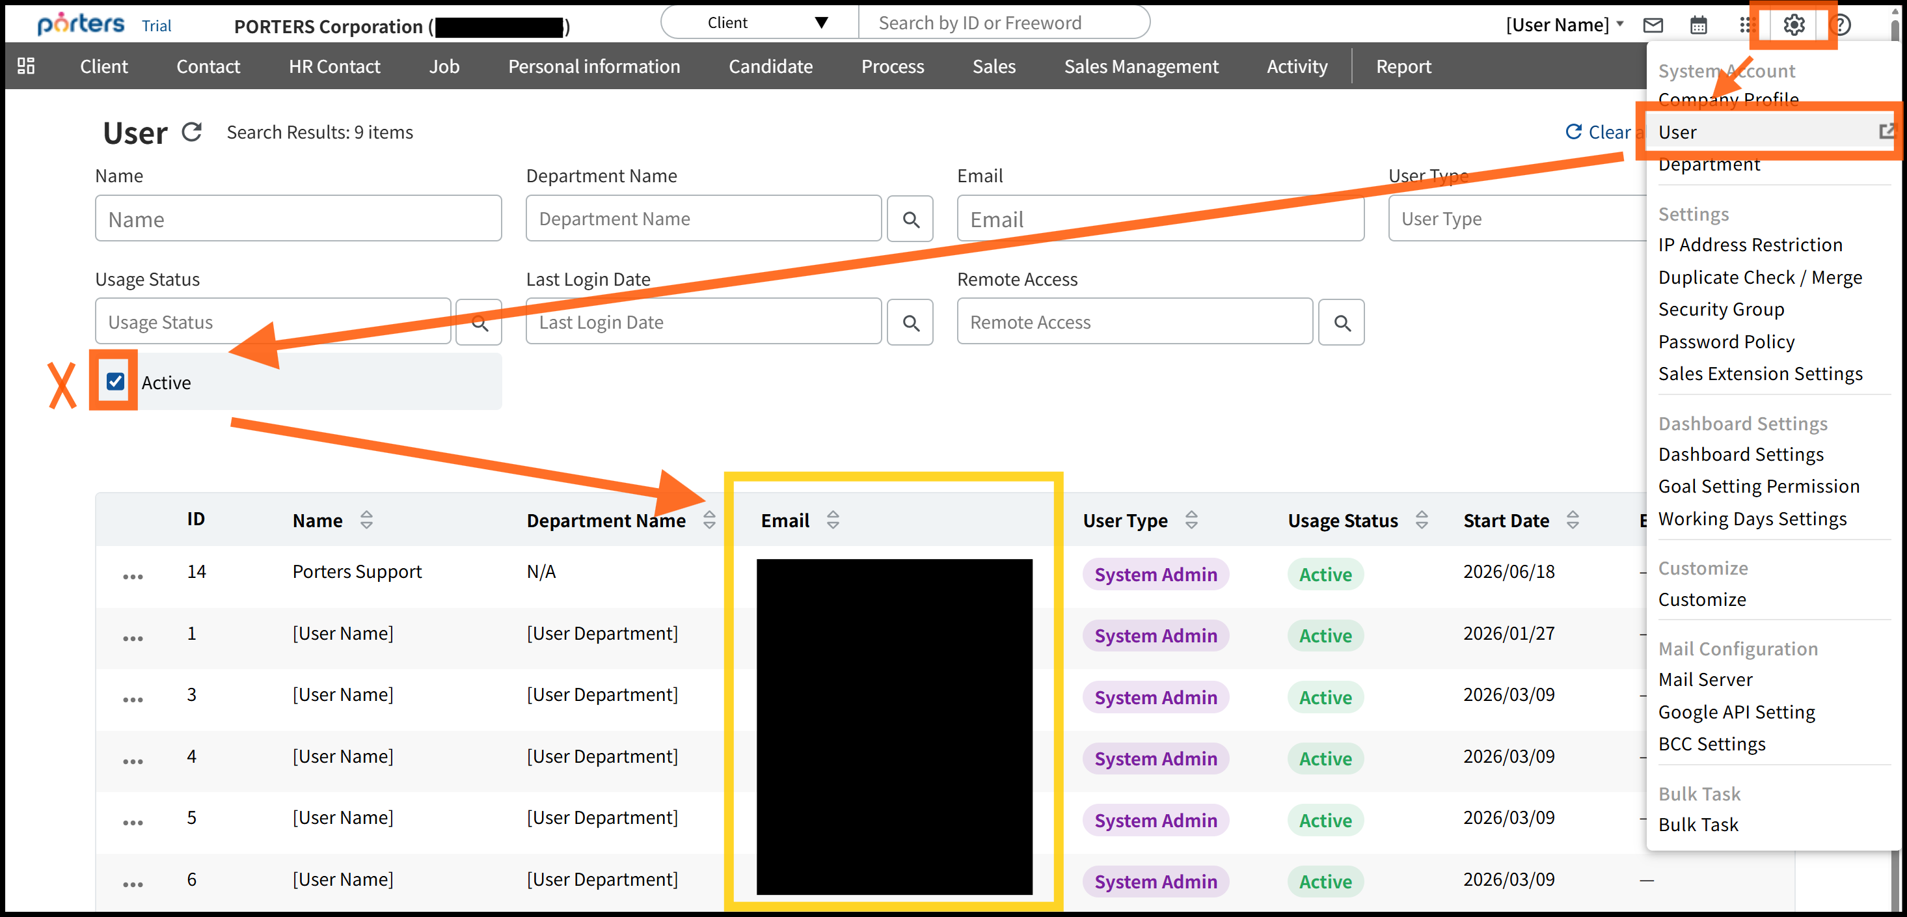1907x917 pixels.
Task: Open Password Policy settings
Action: [x=1726, y=342]
